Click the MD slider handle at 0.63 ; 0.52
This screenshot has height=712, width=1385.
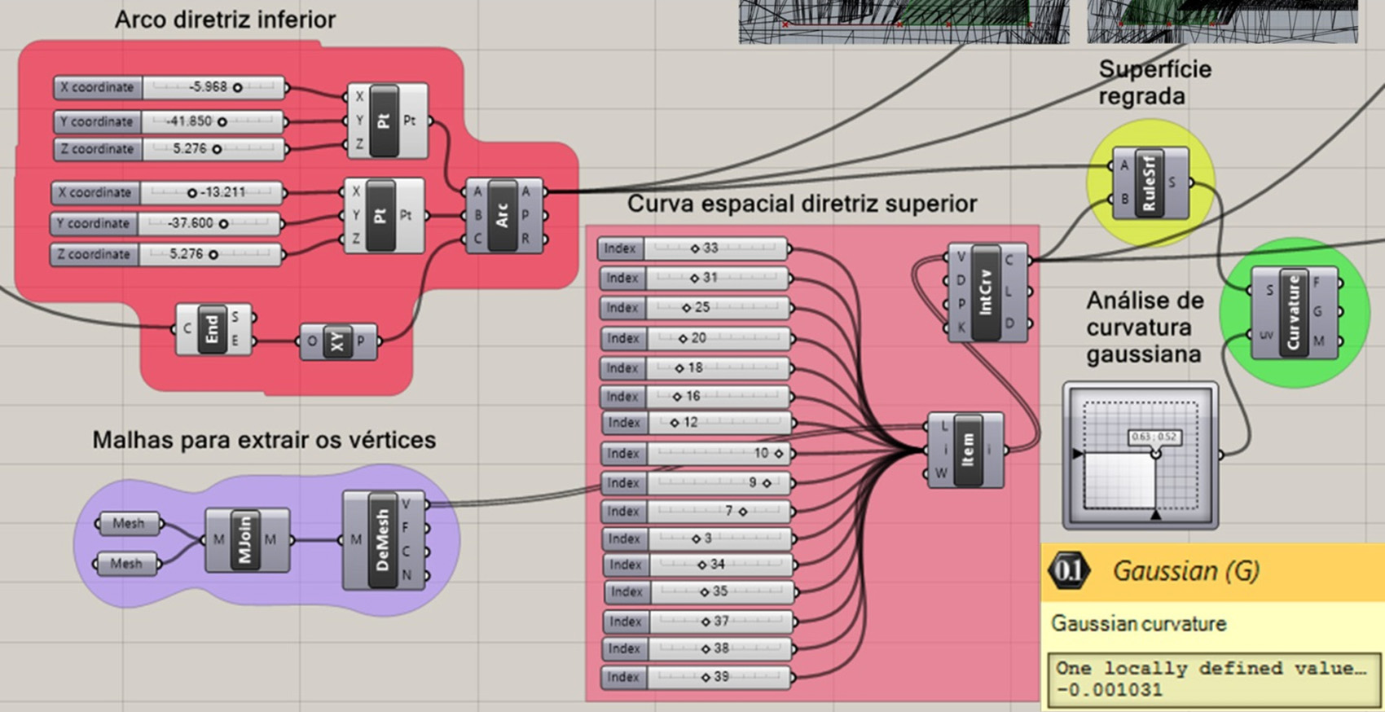(x=1155, y=453)
